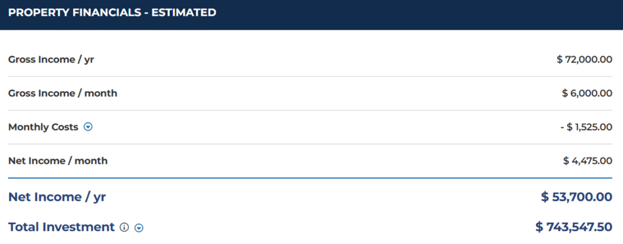This screenshot has height=244, width=623.
Task: Select the Net Income / yr heading
Action: pos(57,197)
